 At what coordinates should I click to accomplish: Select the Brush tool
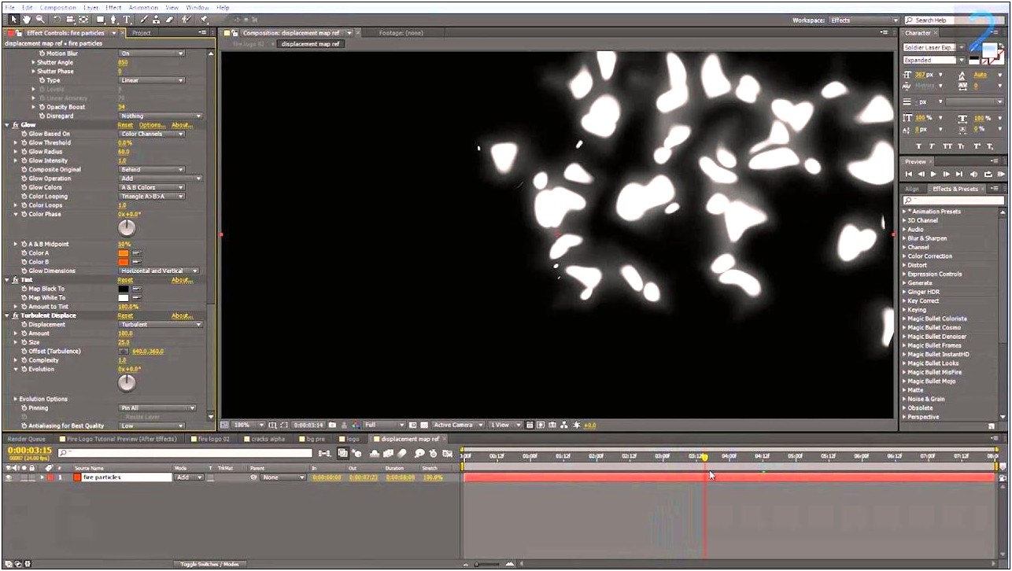(146, 19)
